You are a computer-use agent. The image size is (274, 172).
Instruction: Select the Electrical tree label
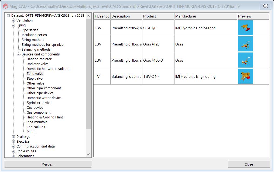tap(23, 142)
